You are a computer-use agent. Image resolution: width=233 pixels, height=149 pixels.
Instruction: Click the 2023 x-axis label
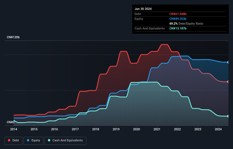(x=198, y=129)
